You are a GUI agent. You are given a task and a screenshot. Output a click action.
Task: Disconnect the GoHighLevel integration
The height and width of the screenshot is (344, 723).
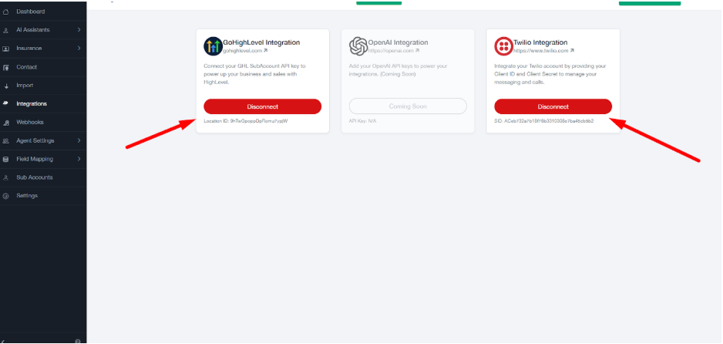tap(262, 106)
